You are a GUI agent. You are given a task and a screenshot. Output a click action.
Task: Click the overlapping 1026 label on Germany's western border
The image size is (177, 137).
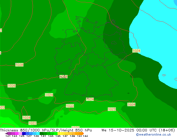tap(64, 77)
